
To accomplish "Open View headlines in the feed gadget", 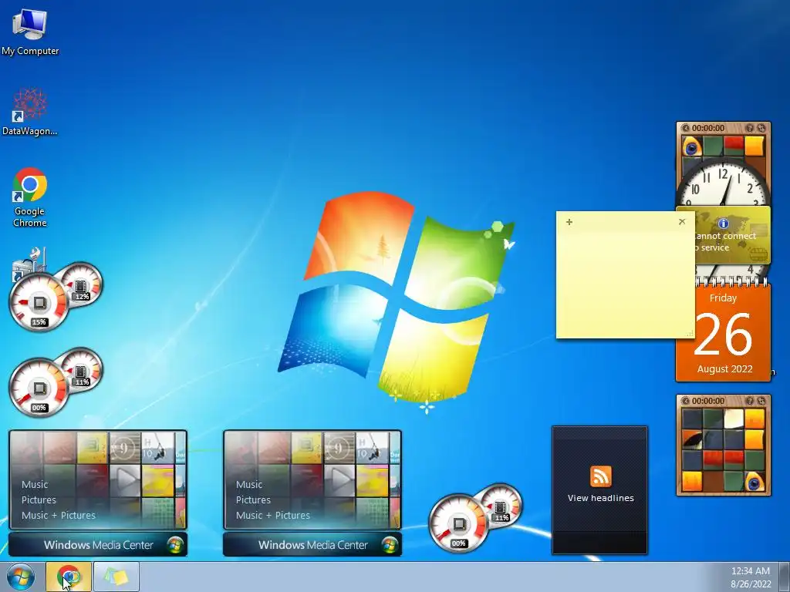I will pyautogui.click(x=600, y=498).
